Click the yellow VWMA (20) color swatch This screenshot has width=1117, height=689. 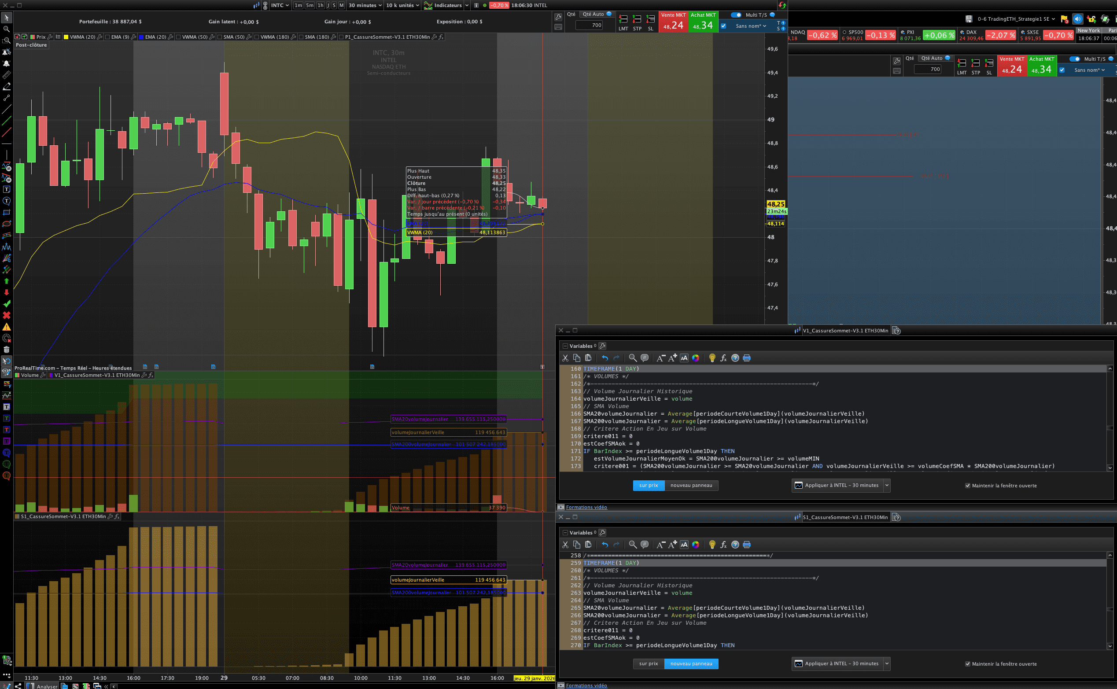click(66, 37)
